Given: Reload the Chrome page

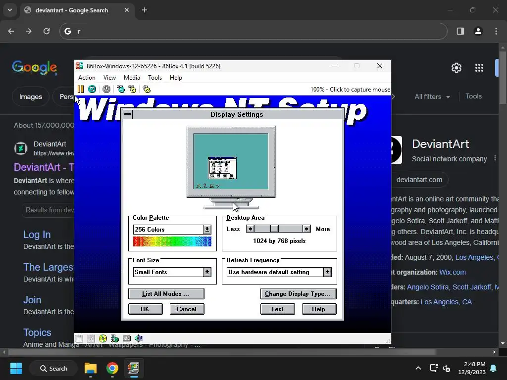Looking at the screenshot, I should click(47, 31).
